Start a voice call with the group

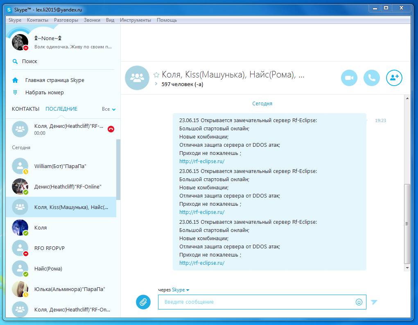[x=372, y=78]
